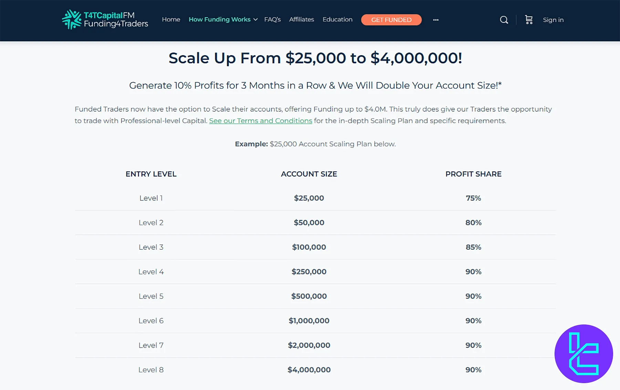The image size is (620, 390).
Task: Go to the Home menu item
Action: click(171, 20)
